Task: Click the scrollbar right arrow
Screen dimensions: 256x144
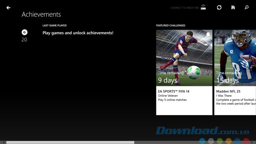Action: (x=252, y=142)
